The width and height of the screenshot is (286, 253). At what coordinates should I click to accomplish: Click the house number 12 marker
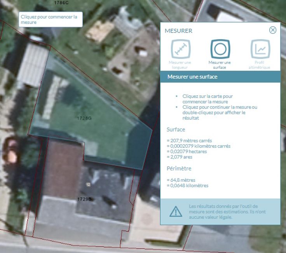88,184
